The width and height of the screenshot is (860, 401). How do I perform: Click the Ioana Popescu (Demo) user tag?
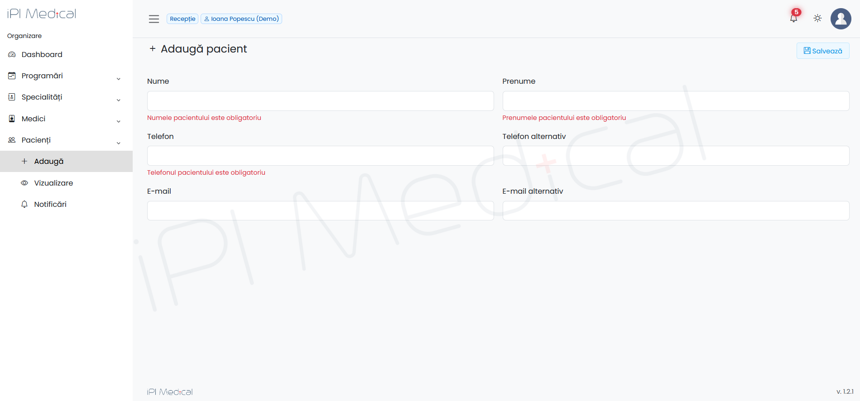point(241,19)
